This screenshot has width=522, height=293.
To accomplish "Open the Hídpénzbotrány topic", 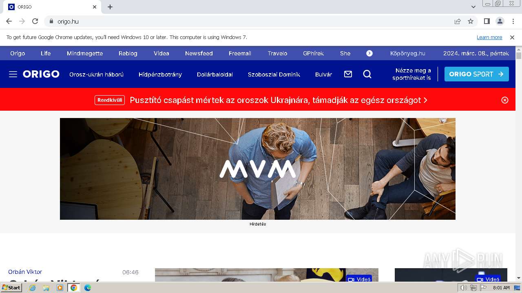I will [160, 74].
